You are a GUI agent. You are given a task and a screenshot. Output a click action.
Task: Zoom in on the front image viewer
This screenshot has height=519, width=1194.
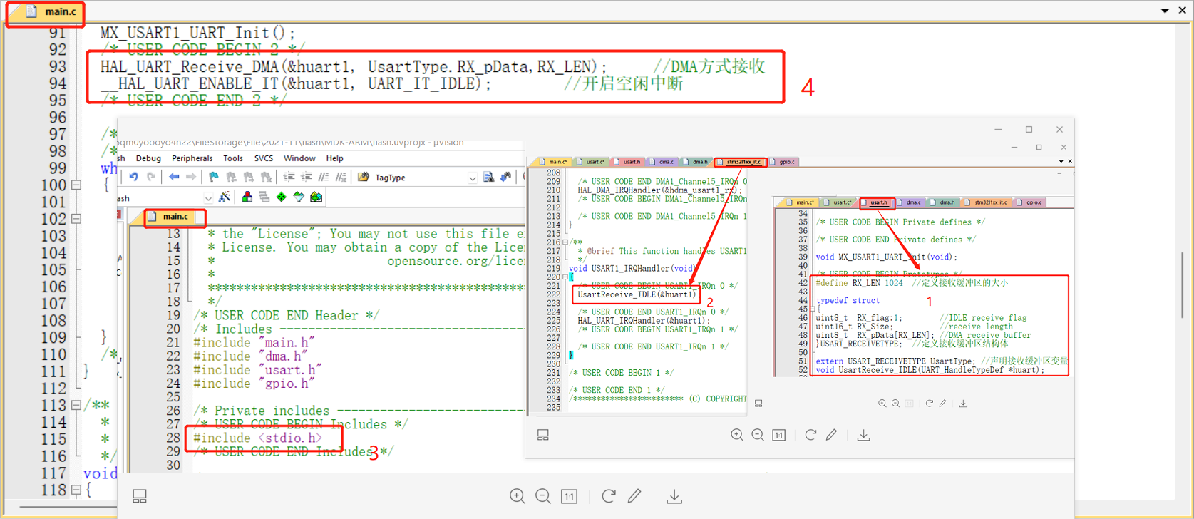[518, 496]
